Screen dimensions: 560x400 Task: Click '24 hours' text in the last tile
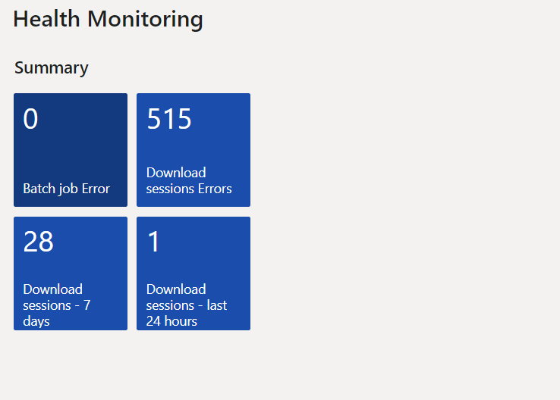(171, 321)
